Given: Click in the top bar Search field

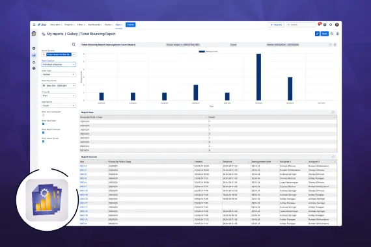Looking at the screenshot, I should pos(301,25).
